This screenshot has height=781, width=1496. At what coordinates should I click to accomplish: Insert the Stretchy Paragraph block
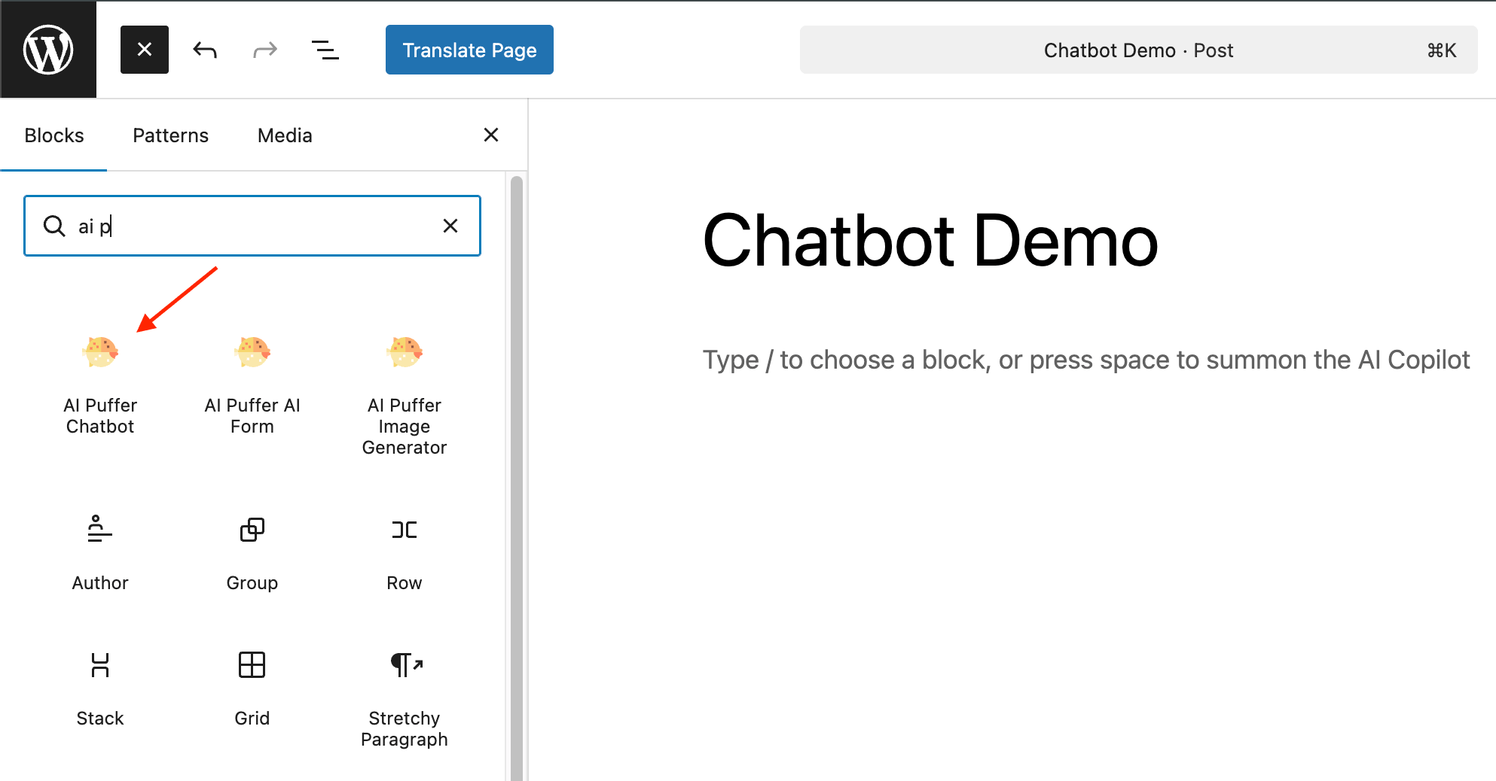click(x=405, y=699)
